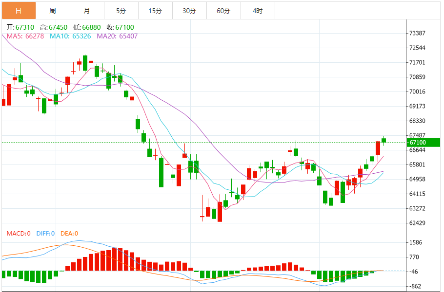
Task: Click the 66644 price axis label
Action: 417,150
